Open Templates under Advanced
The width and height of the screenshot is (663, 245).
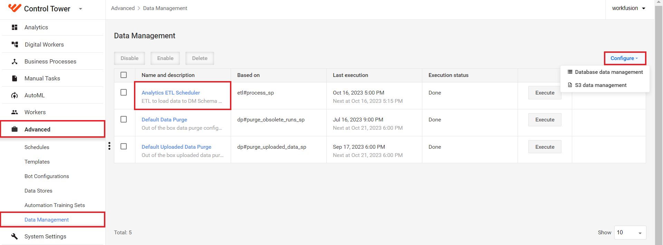(37, 161)
